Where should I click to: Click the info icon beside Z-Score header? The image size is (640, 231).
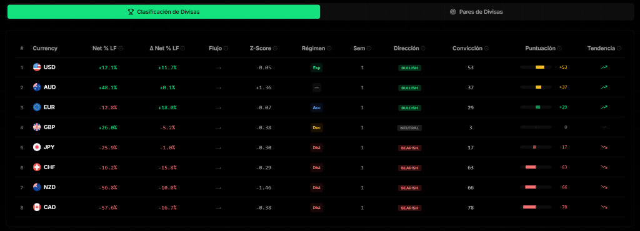(x=275, y=49)
